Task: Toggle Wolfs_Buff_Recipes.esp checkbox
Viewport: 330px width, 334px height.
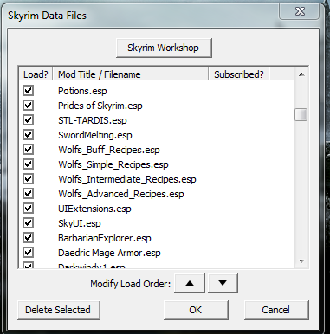Action: (28, 150)
